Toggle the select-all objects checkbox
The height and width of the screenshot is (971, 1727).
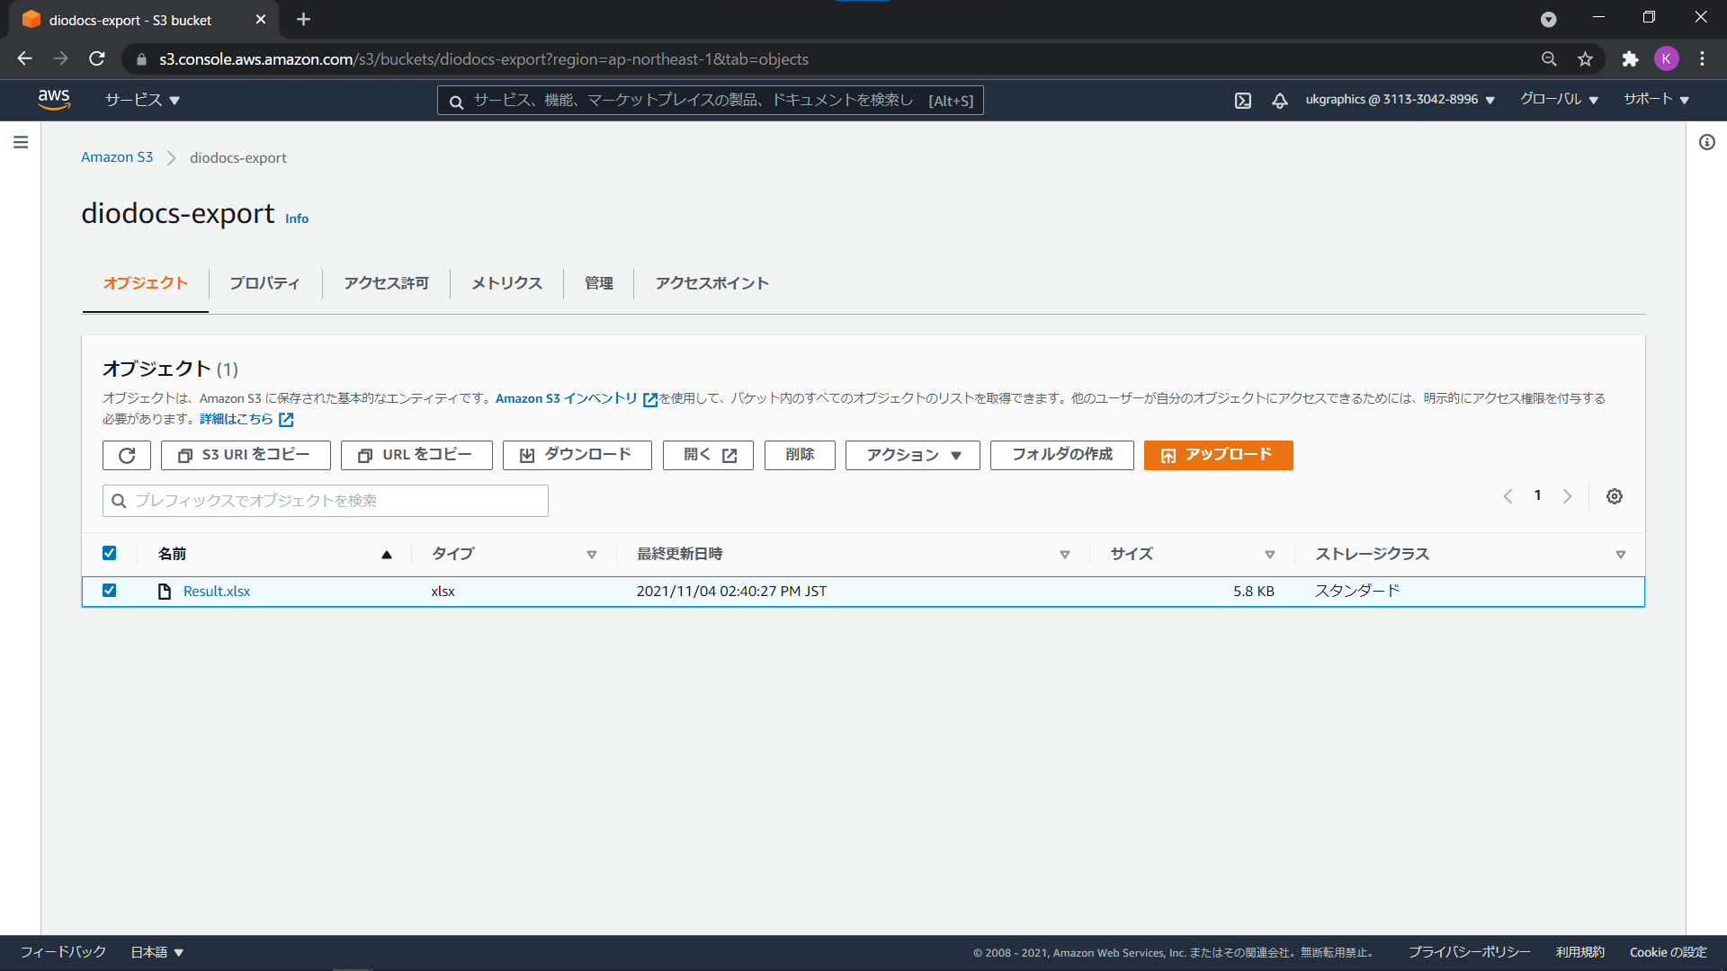click(x=110, y=554)
